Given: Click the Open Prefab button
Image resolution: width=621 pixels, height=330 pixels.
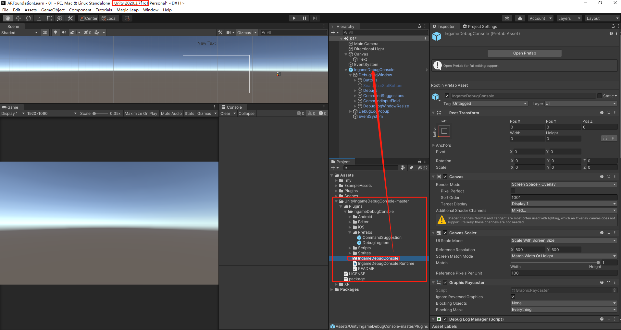Looking at the screenshot, I should (524, 53).
